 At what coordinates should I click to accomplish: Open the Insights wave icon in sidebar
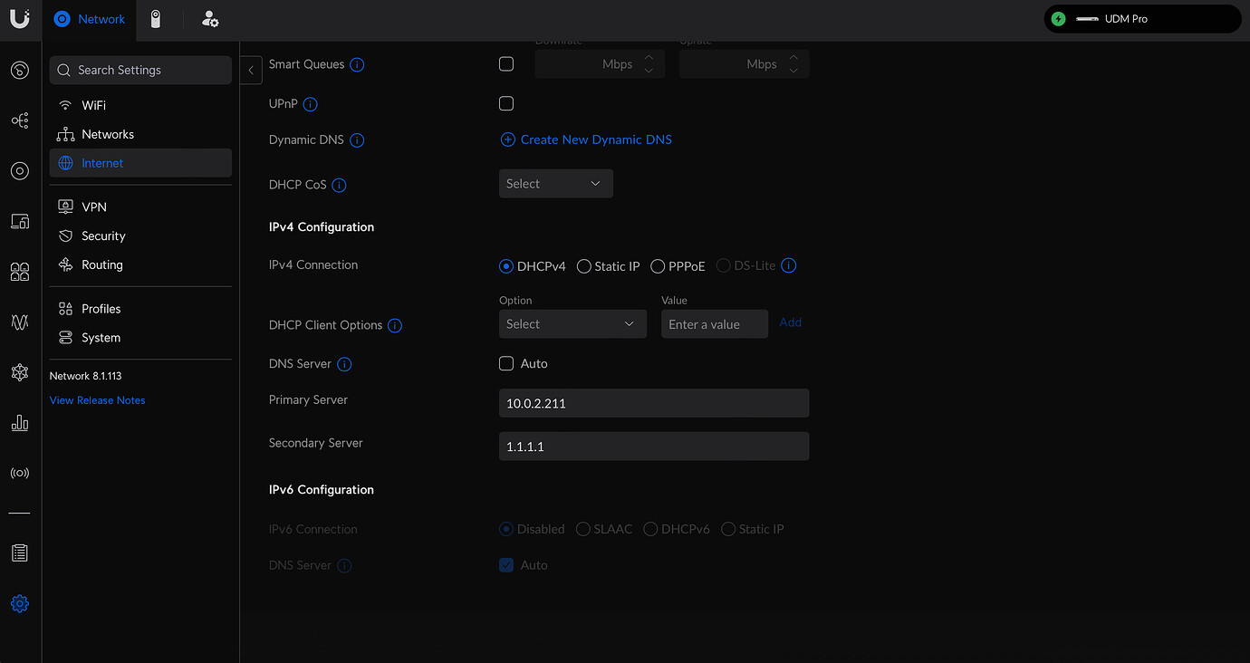[20, 322]
